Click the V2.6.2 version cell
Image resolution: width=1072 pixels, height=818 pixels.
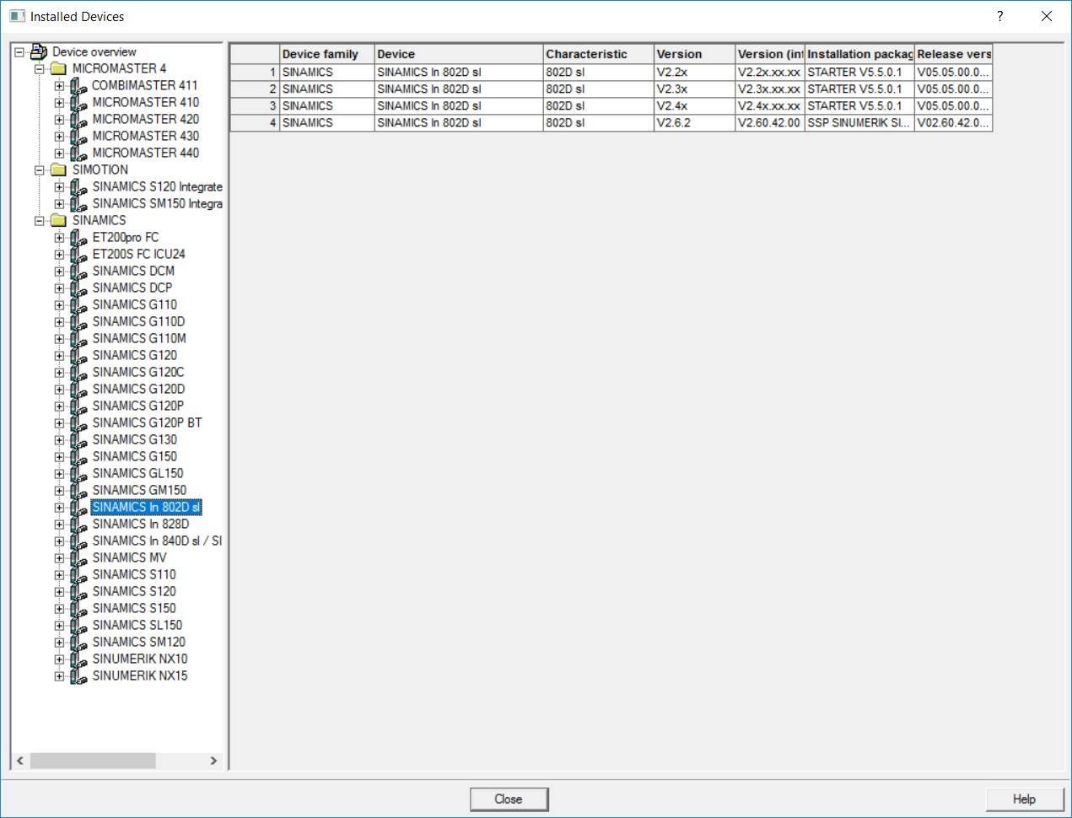click(x=694, y=122)
